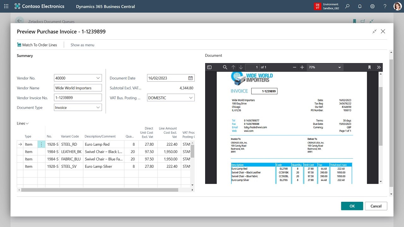Click the PDF viewer vertical scrollbar
Viewport: 404px width, 227px height.
380,117
